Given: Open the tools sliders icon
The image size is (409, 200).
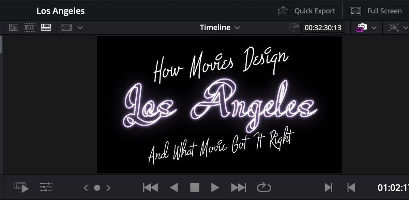Looking at the screenshot, I should (x=46, y=187).
